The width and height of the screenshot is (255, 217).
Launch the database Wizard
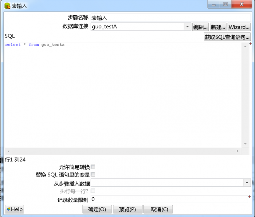coord(239,27)
